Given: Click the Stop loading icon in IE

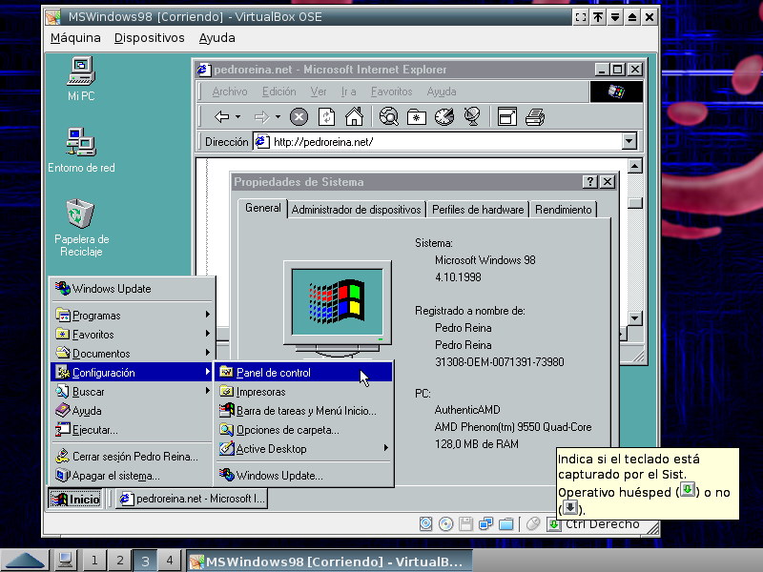Looking at the screenshot, I should coord(299,117).
